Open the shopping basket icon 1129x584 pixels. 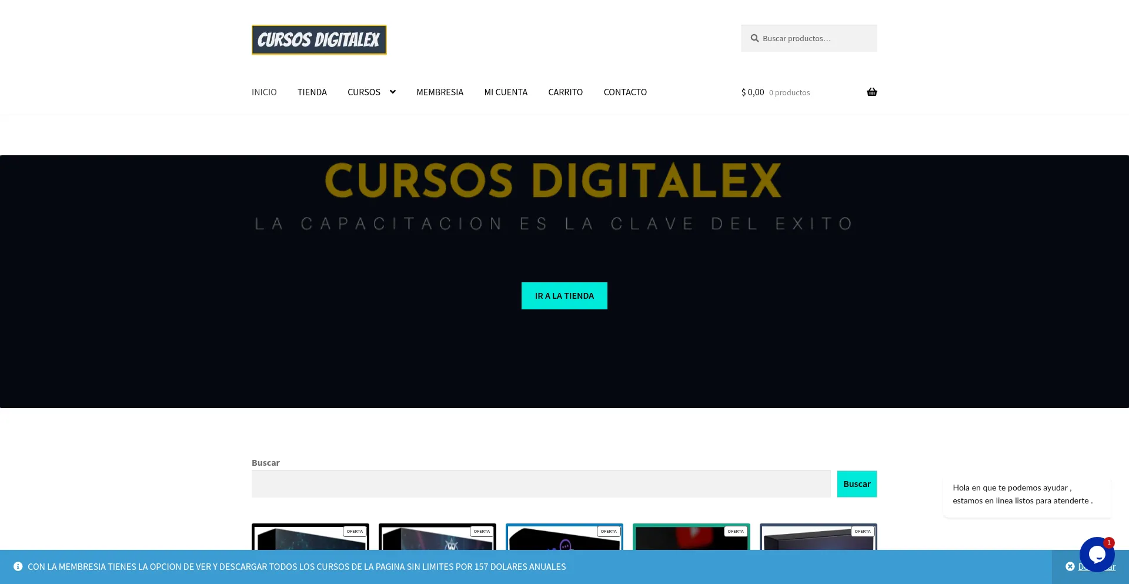(x=871, y=92)
